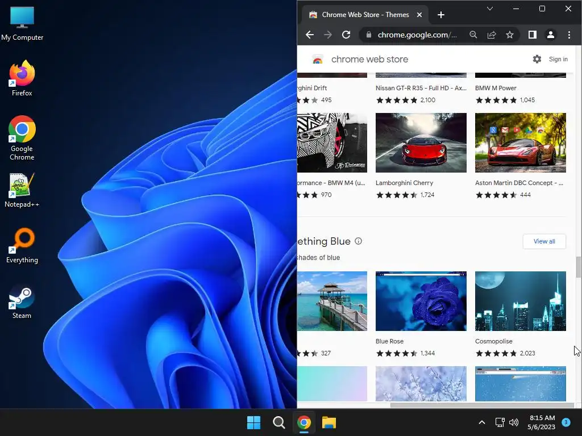This screenshot has width=582, height=436.
Task: Click the vertical scrollbar thumb in Chrome
Action: (578, 267)
